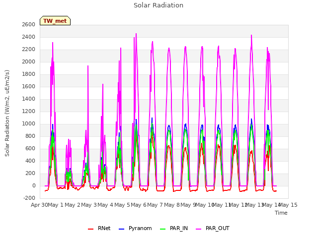Click the narrow PAR_OUT spike on May 2
The image size is (318, 238).
[x=88, y=66]
